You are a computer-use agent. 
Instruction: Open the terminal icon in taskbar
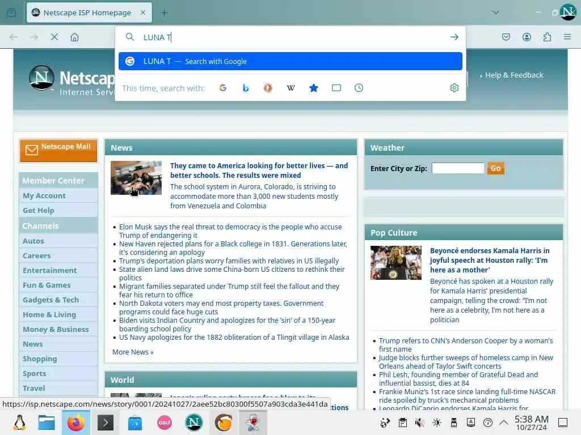coord(106,423)
